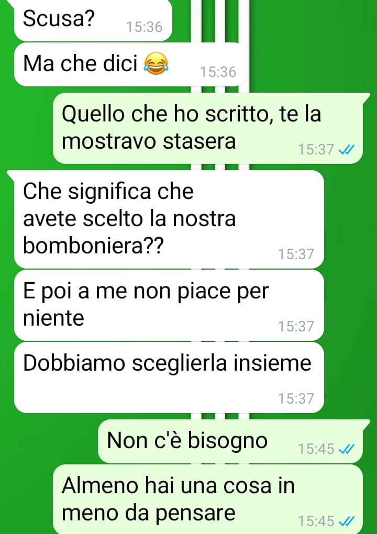Screen dimensions: 377x534
Task: Click timestamp under 'Dobbiamo sceglierla insieme'
Action: point(296,398)
